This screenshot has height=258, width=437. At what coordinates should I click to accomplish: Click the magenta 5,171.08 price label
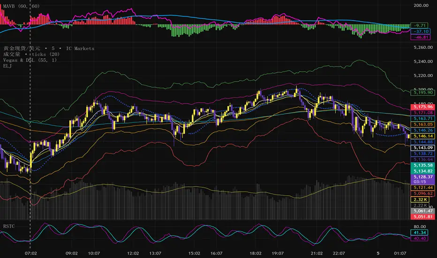423,113
